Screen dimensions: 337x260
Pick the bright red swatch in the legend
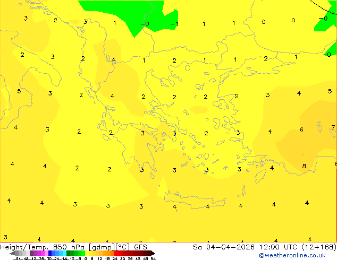click(116, 253)
